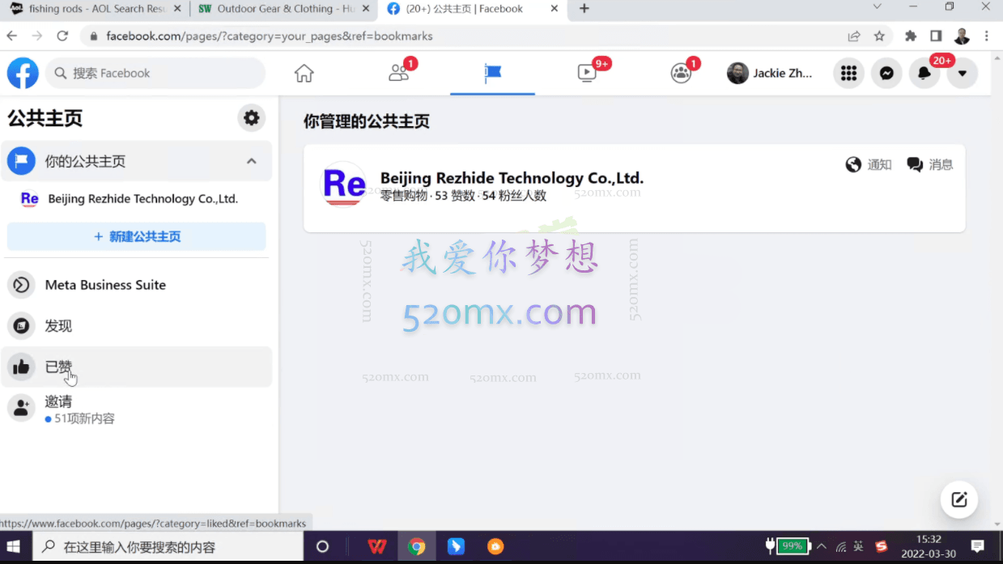Click the 你的公共主页 flag icon
Image resolution: width=1003 pixels, height=564 pixels.
click(x=22, y=161)
